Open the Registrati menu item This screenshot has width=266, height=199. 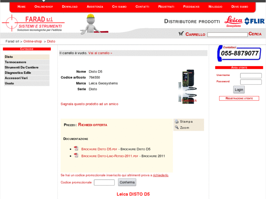166,7
